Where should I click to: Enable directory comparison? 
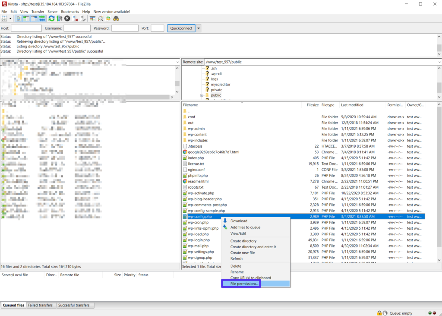point(92,18)
